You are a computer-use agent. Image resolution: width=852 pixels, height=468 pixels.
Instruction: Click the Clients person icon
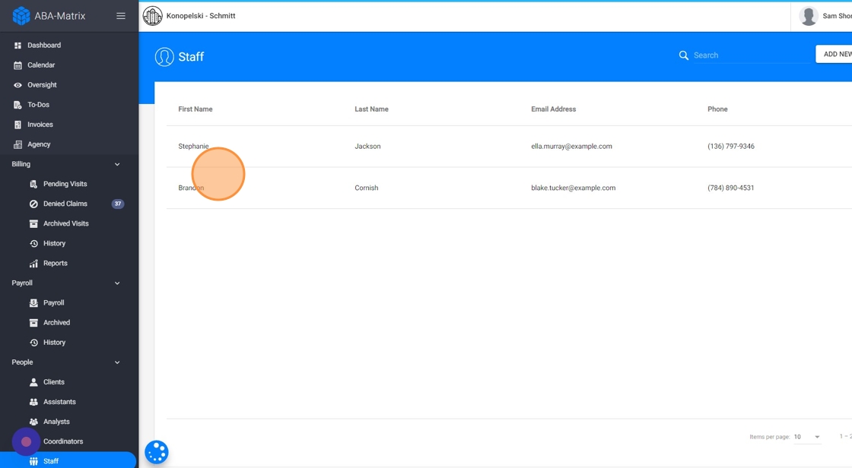click(33, 382)
